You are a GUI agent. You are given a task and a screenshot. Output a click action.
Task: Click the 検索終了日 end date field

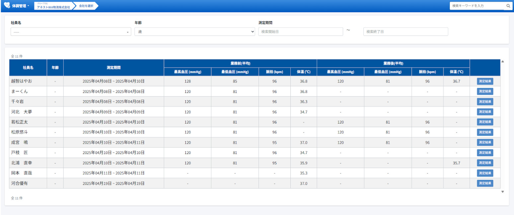click(405, 32)
